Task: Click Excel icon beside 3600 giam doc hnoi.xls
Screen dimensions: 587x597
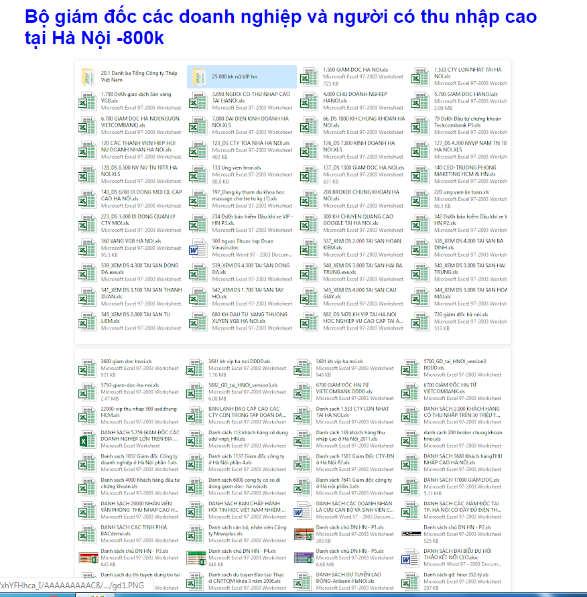Action: 88,368
